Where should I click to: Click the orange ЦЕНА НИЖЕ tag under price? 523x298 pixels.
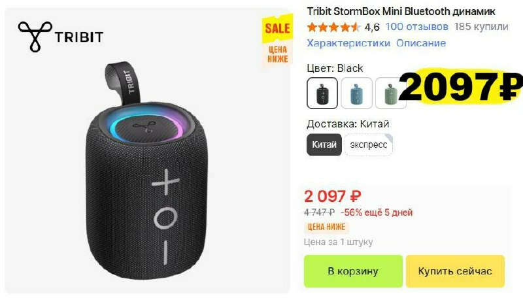point(326,227)
